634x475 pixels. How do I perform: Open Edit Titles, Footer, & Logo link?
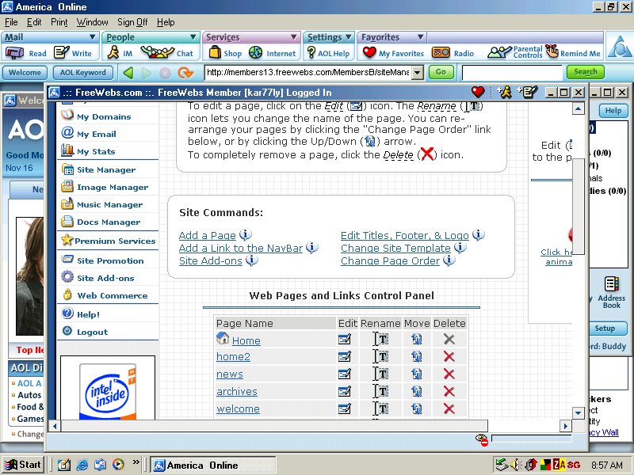tap(405, 235)
